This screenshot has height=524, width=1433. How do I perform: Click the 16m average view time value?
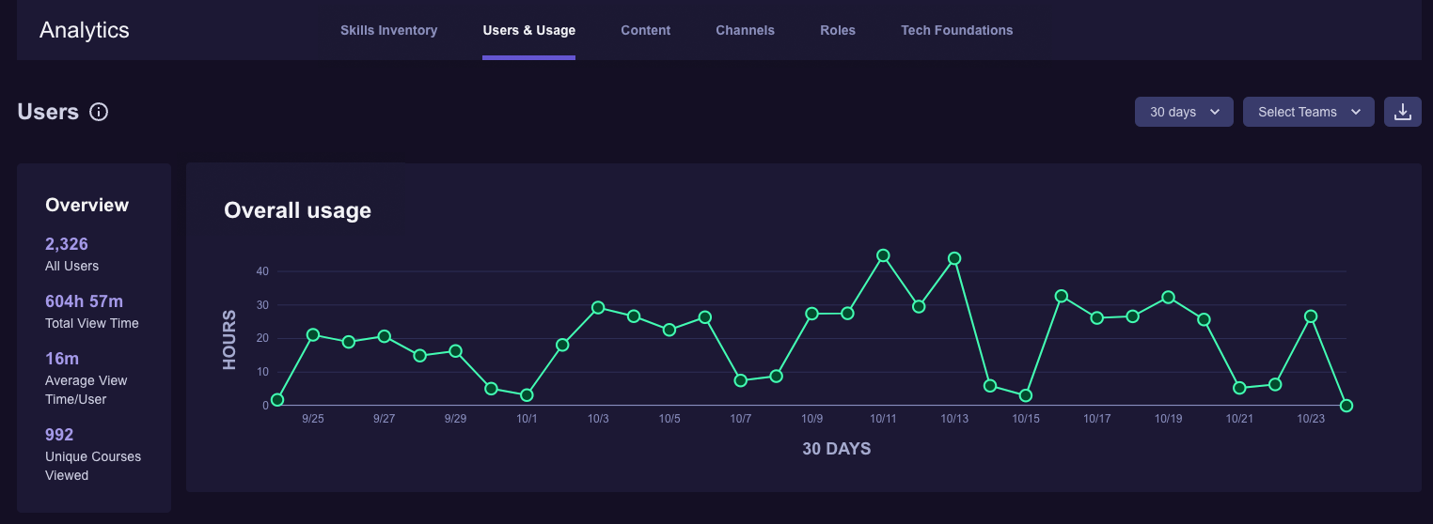62,359
